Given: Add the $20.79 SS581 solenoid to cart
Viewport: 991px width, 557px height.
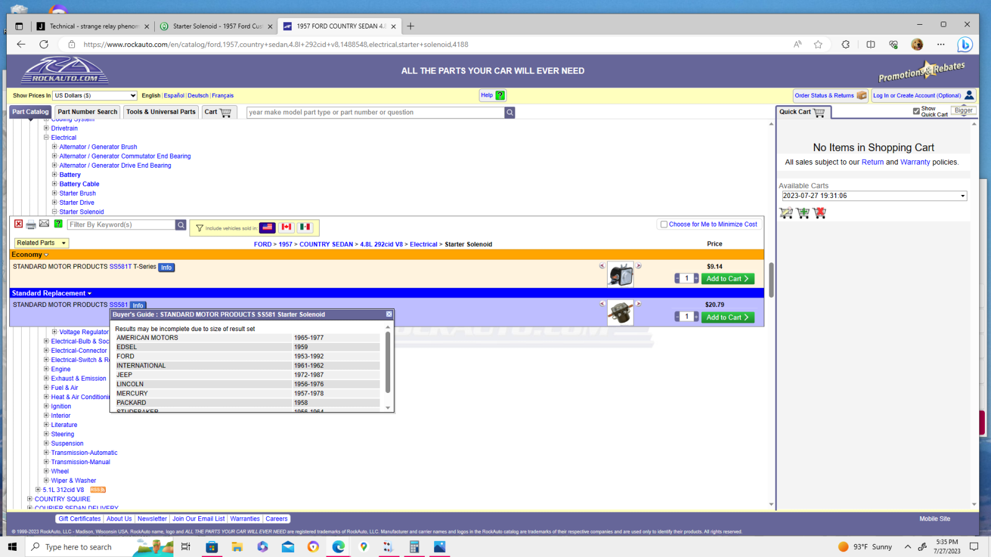Looking at the screenshot, I should click(728, 317).
